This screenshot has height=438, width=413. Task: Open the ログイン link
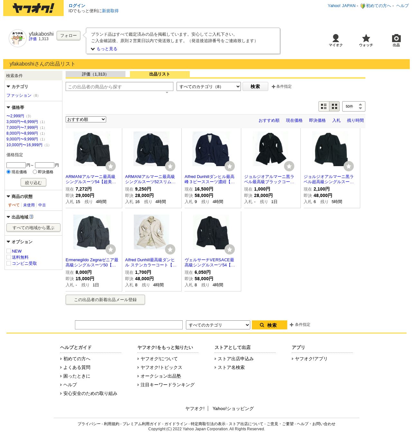tap(77, 5)
